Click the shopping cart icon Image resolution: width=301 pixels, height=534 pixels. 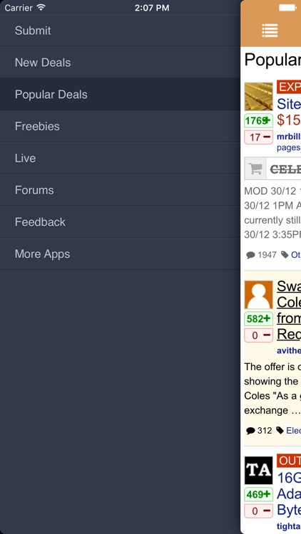coord(255,169)
